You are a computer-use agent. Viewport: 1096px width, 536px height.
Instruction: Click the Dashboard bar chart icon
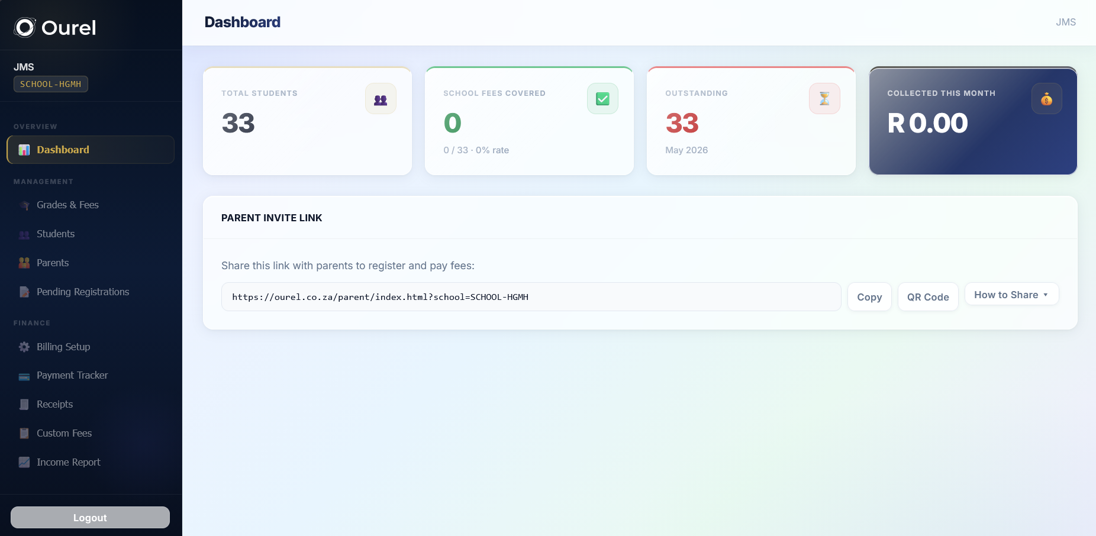click(24, 150)
